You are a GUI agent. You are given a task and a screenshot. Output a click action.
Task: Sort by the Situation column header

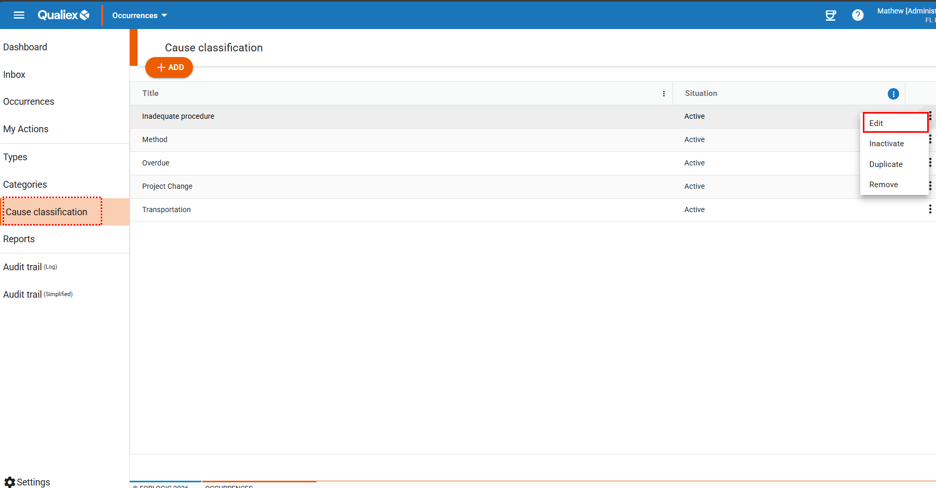click(x=701, y=93)
